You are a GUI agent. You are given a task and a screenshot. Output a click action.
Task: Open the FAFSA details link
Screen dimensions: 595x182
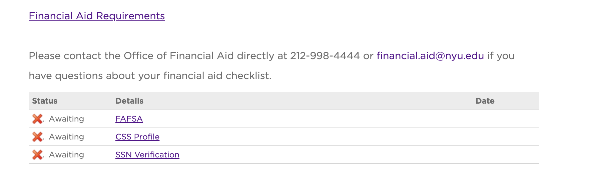[x=129, y=119]
